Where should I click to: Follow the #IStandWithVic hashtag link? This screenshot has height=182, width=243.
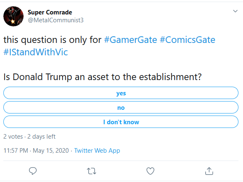[36, 52]
